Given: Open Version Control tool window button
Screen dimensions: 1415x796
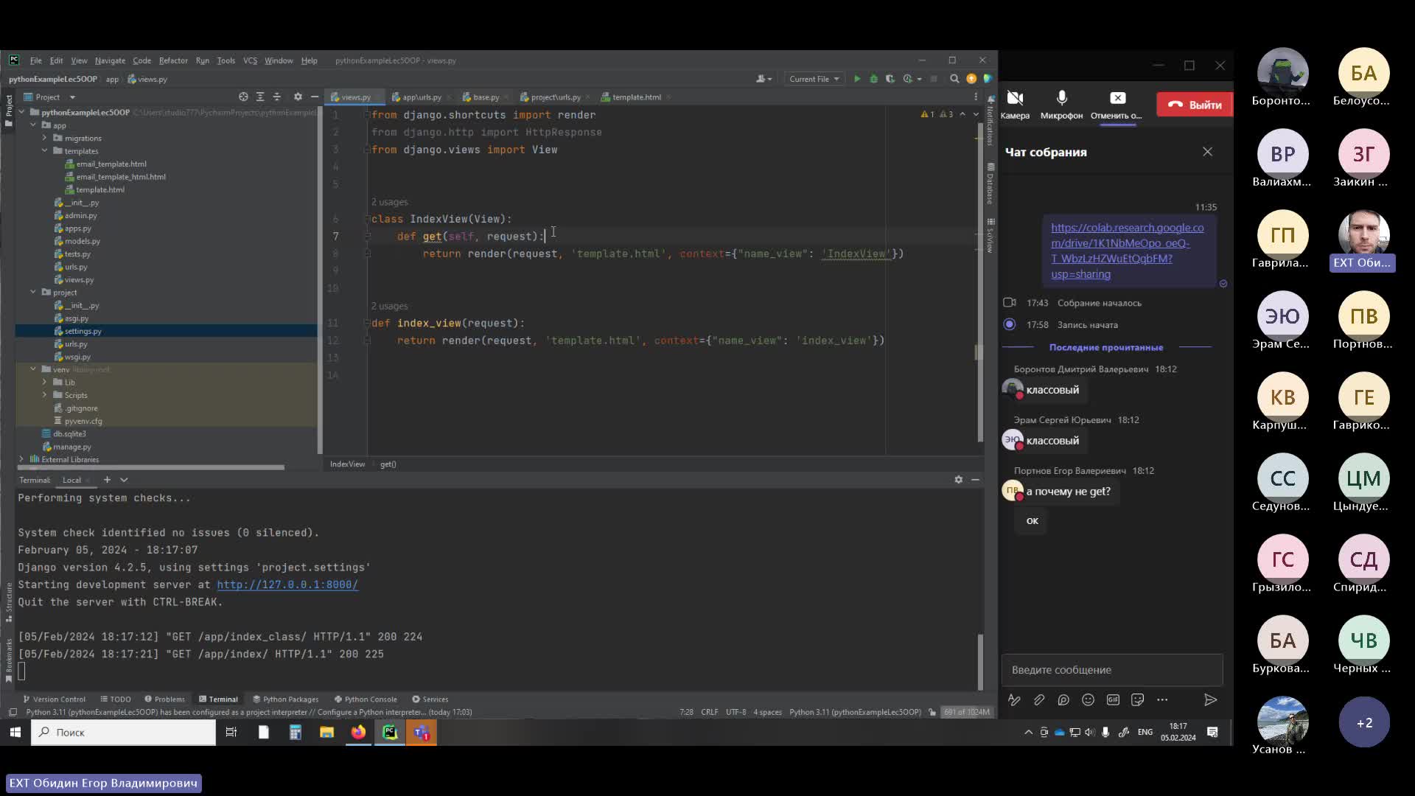Looking at the screenshot, I should point(54,699).
